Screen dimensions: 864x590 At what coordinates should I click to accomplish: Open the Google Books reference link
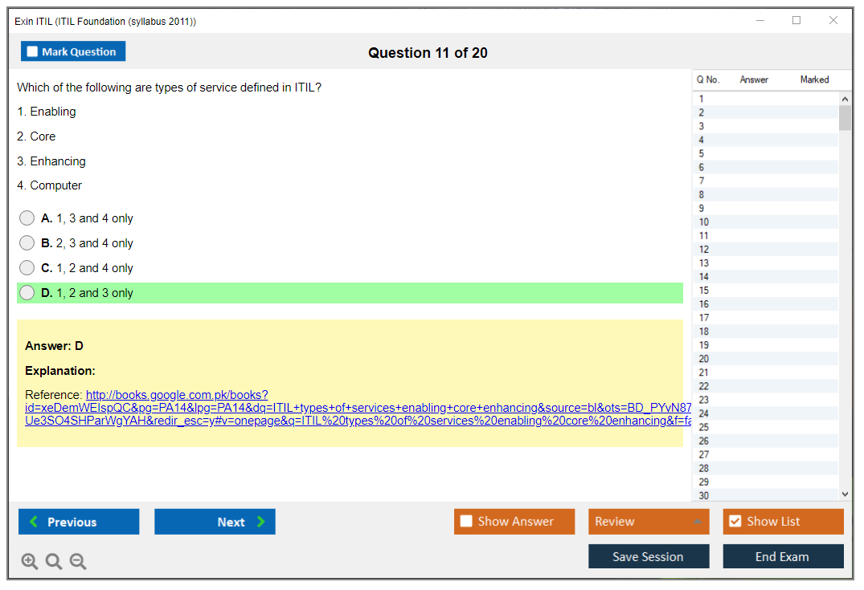point(177,395)
